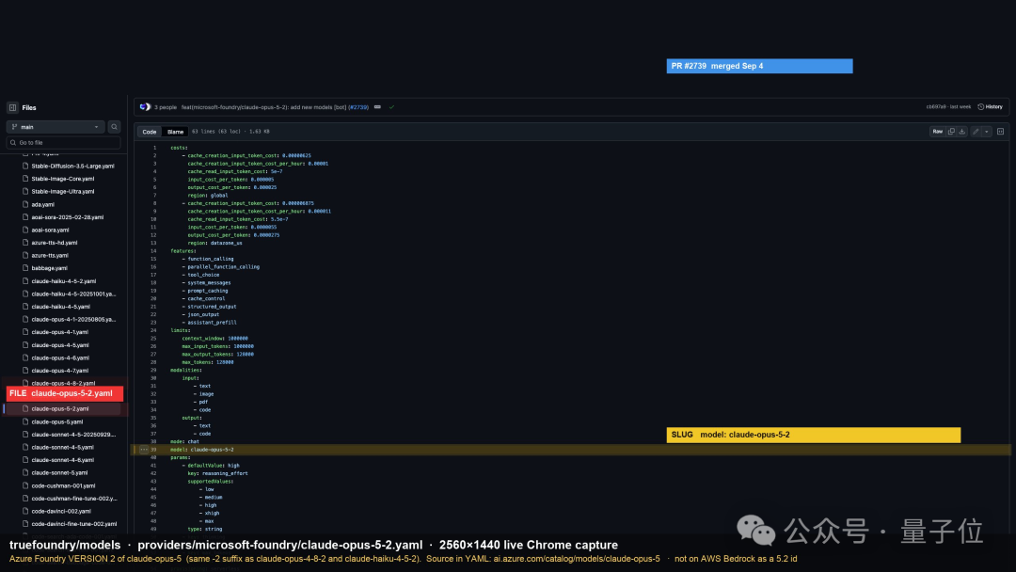Open more edit options dropdown arrow
The image size is (1016, 572).
click(987, 132)
